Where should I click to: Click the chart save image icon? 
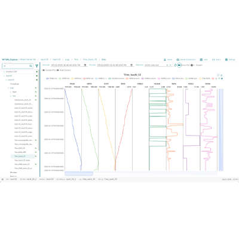click(x=222, y=75)
